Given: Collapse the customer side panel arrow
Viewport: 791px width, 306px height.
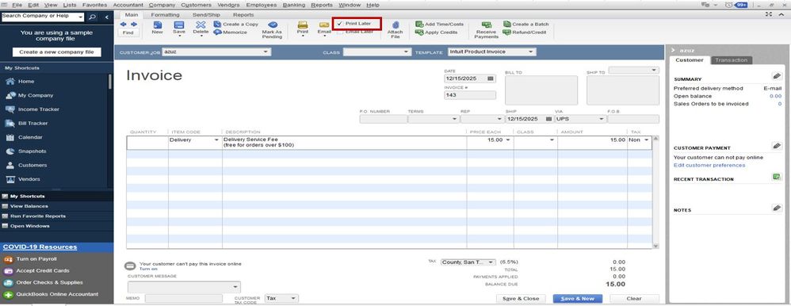Looking at the screenshot, I should point(674,51).
